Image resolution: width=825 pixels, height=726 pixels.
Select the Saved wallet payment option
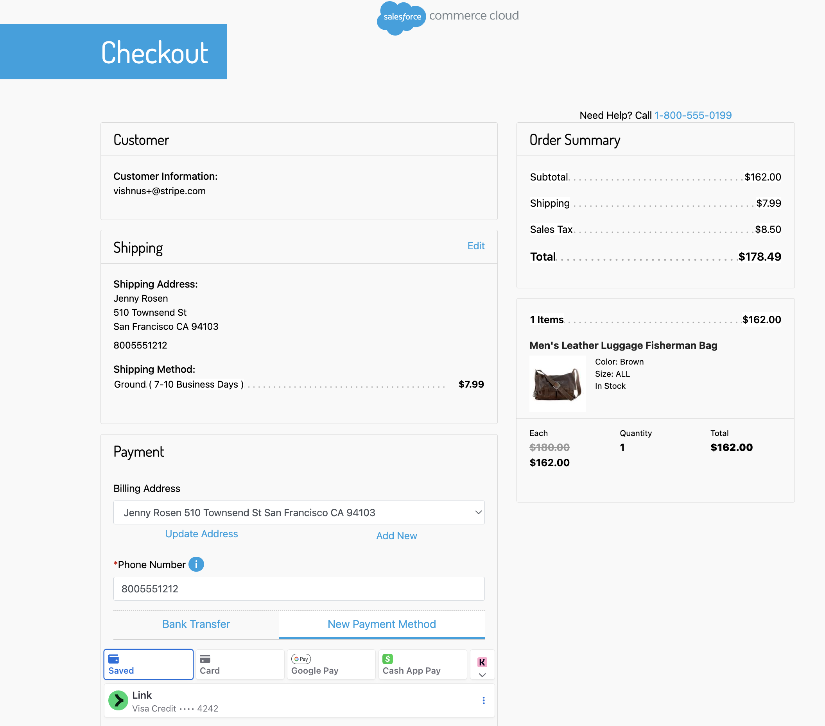pos(149,664)
